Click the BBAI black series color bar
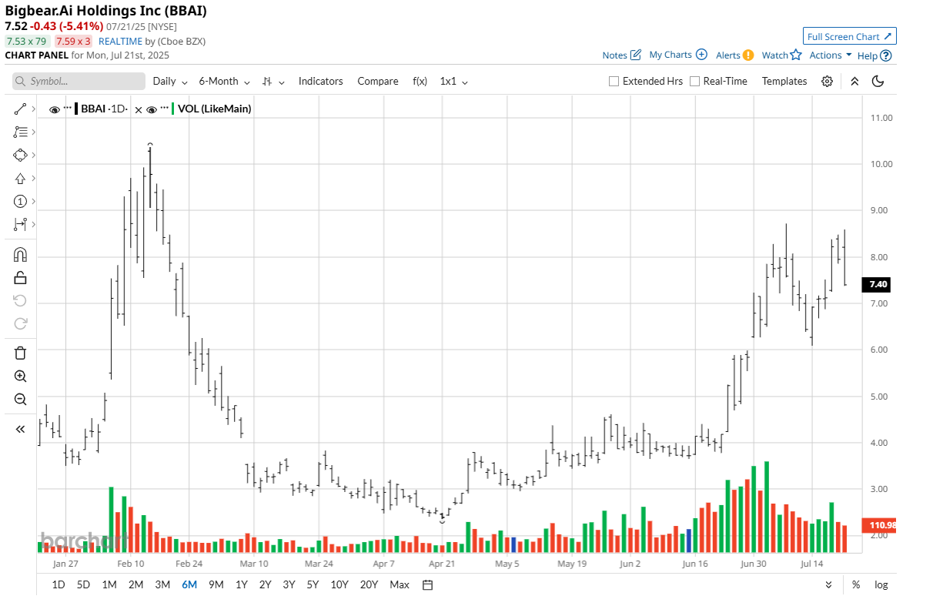The height and width of the screenshot is (606, 933). click(x=76, y=109)
